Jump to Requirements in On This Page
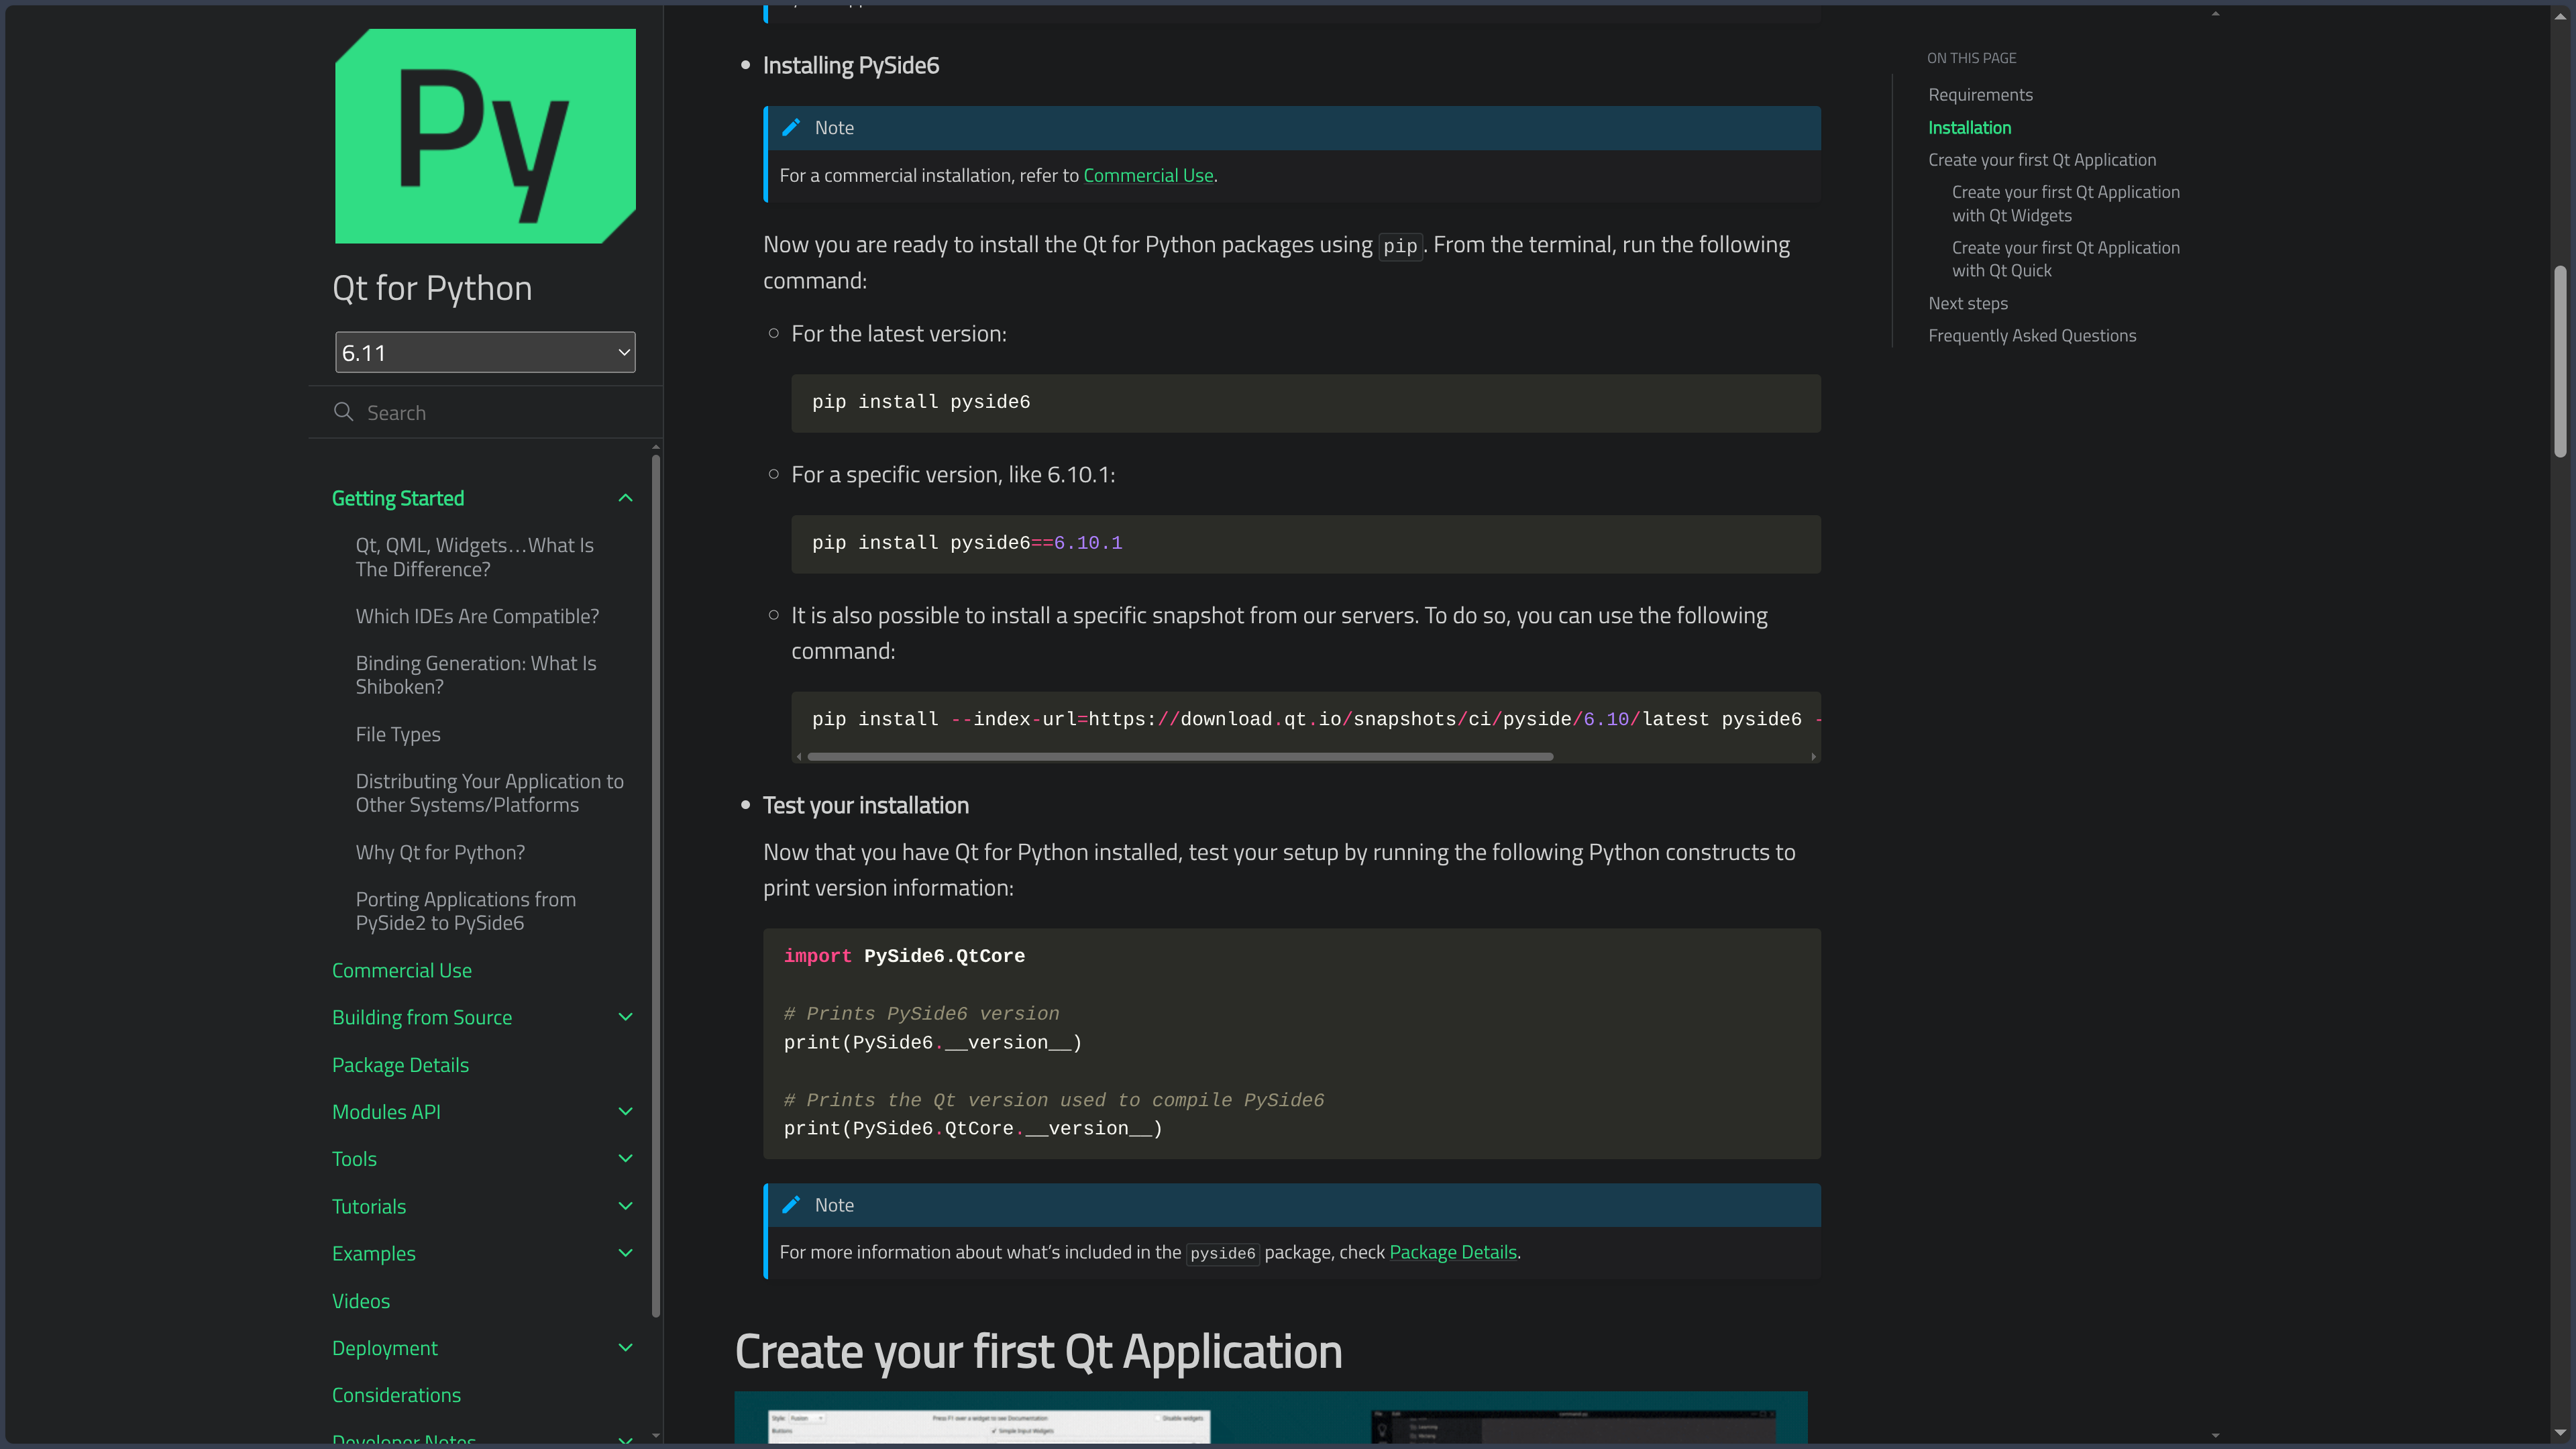This screenshot has height=1449, width=2576. pos(1980,94)
